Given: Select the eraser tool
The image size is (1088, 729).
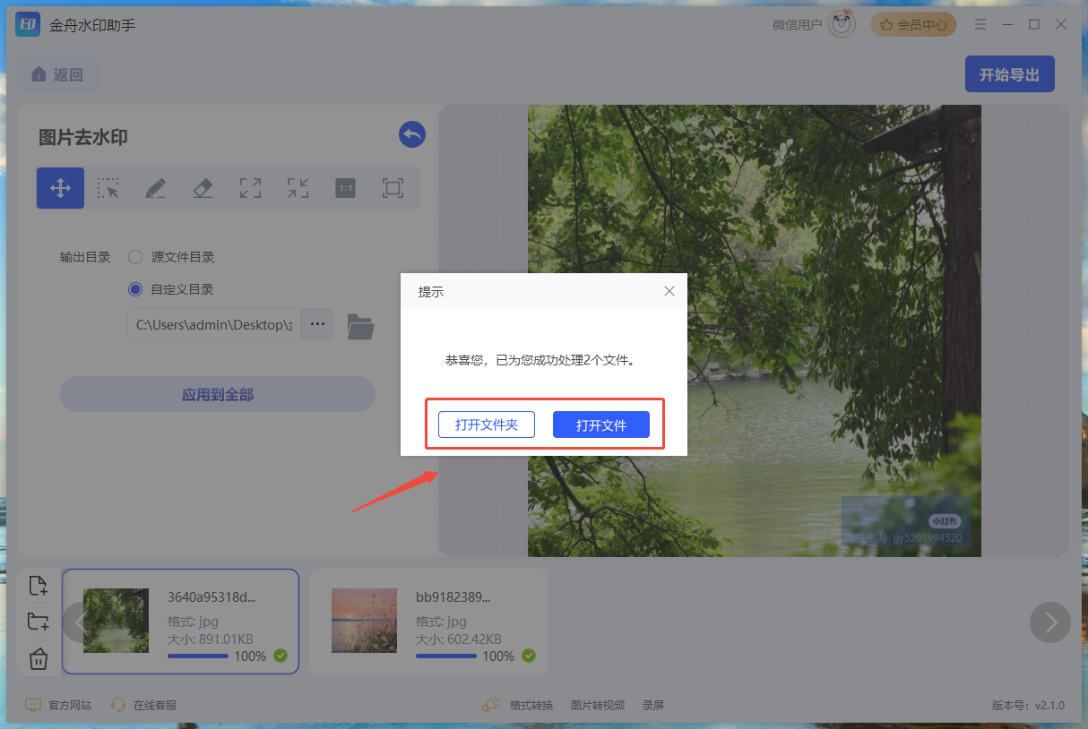Looking at the screenshot, I should point(203,188).
